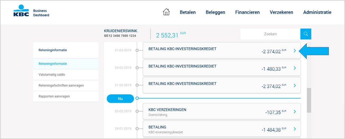Open the Betalen menu

click(x=188, y=12)
